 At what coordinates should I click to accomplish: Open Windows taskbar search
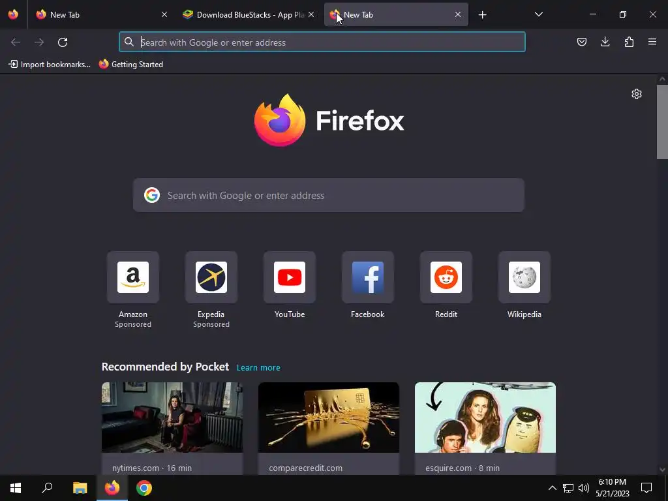[47, 488]
